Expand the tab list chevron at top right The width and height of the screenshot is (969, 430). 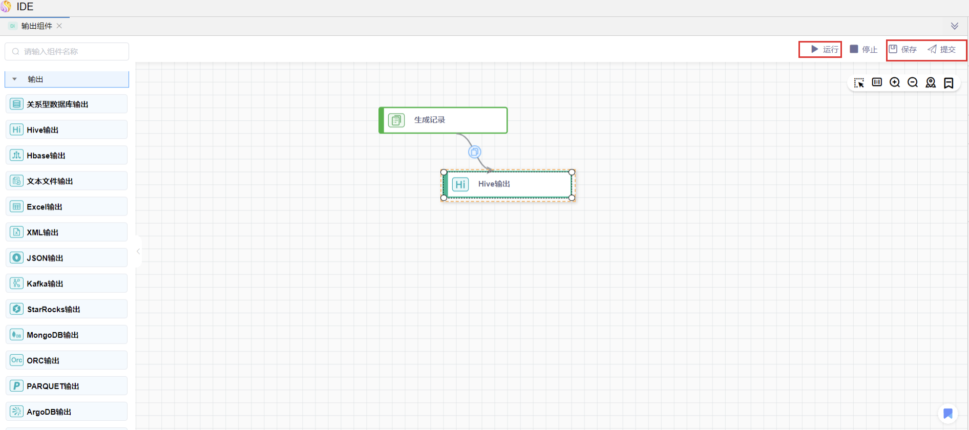point(955,26)
